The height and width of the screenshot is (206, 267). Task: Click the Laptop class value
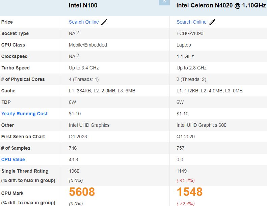pos(184,45)
